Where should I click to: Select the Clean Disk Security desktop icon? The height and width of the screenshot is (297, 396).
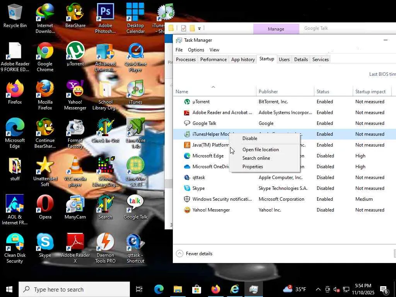15,248
